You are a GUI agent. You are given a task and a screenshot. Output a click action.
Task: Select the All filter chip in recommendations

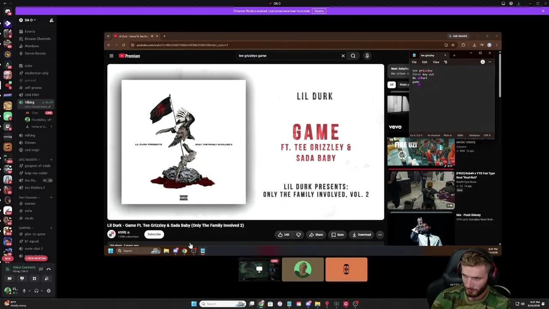point(392,85)
